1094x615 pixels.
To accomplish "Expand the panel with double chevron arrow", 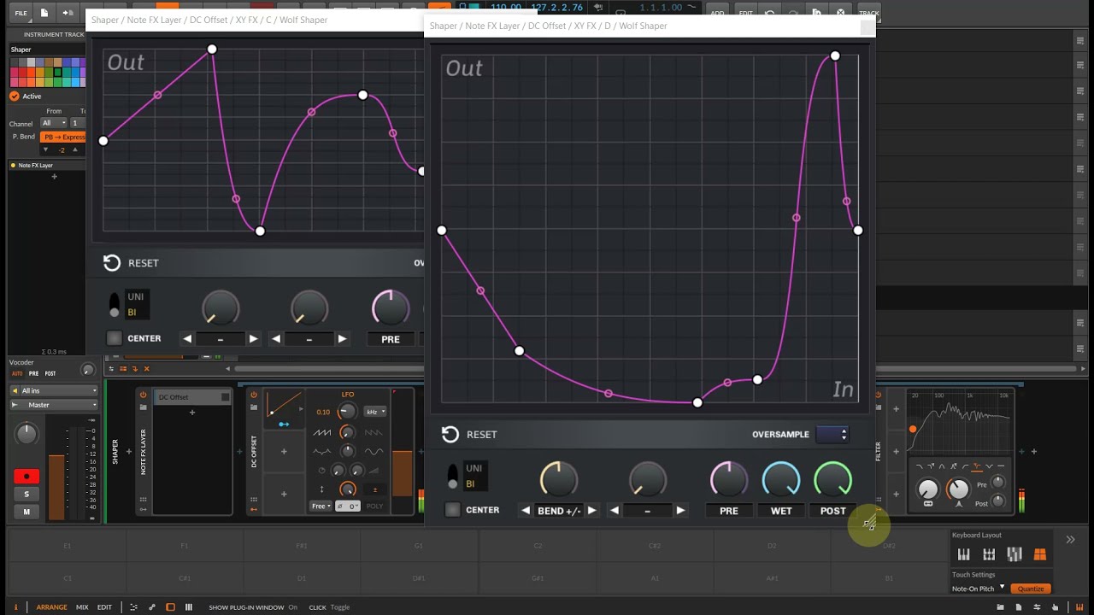I will [1070, 539].
